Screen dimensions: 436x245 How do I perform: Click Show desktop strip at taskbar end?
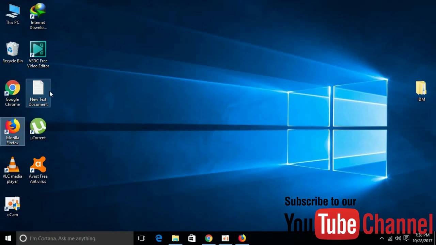435,238
